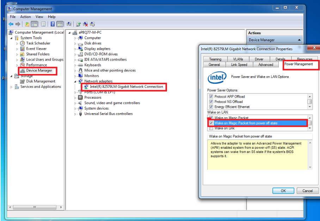Screen dimensions: 320x221
Task: Click the Up one level folder icon
Action: click(x=27, y=24)
